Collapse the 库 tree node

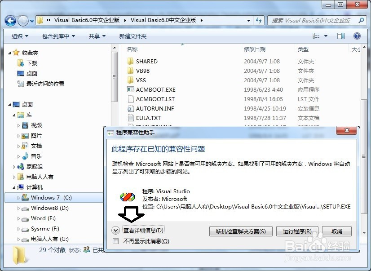(14, 115)
